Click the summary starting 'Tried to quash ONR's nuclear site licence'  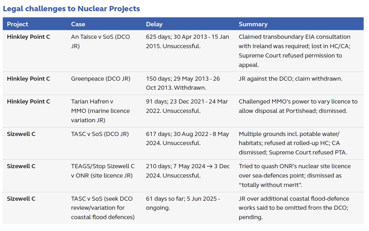(x=295, y=176)
